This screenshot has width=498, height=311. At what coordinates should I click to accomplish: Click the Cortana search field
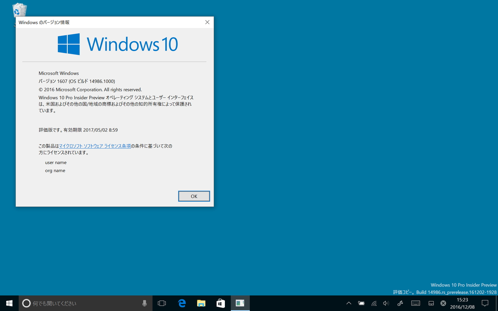point(78,303)
